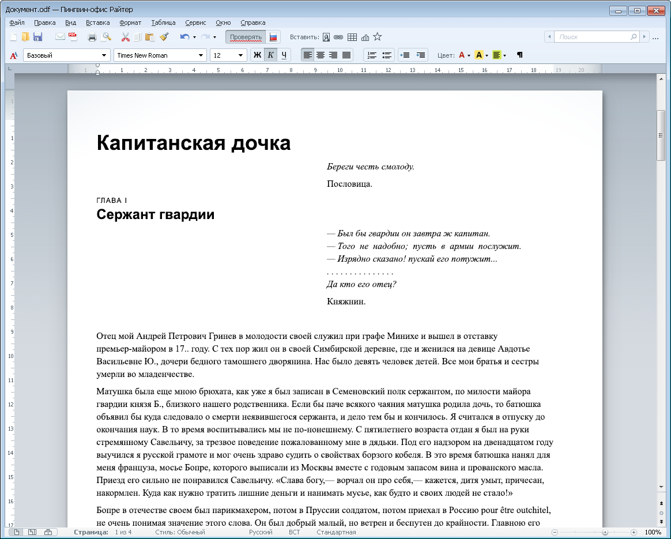Export document as PDF

point(73,37)
